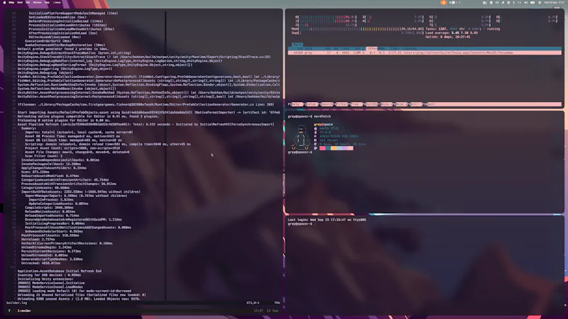Click the Main tab in htop
Viewport: 568px width, 319px height.
(297, 45)
